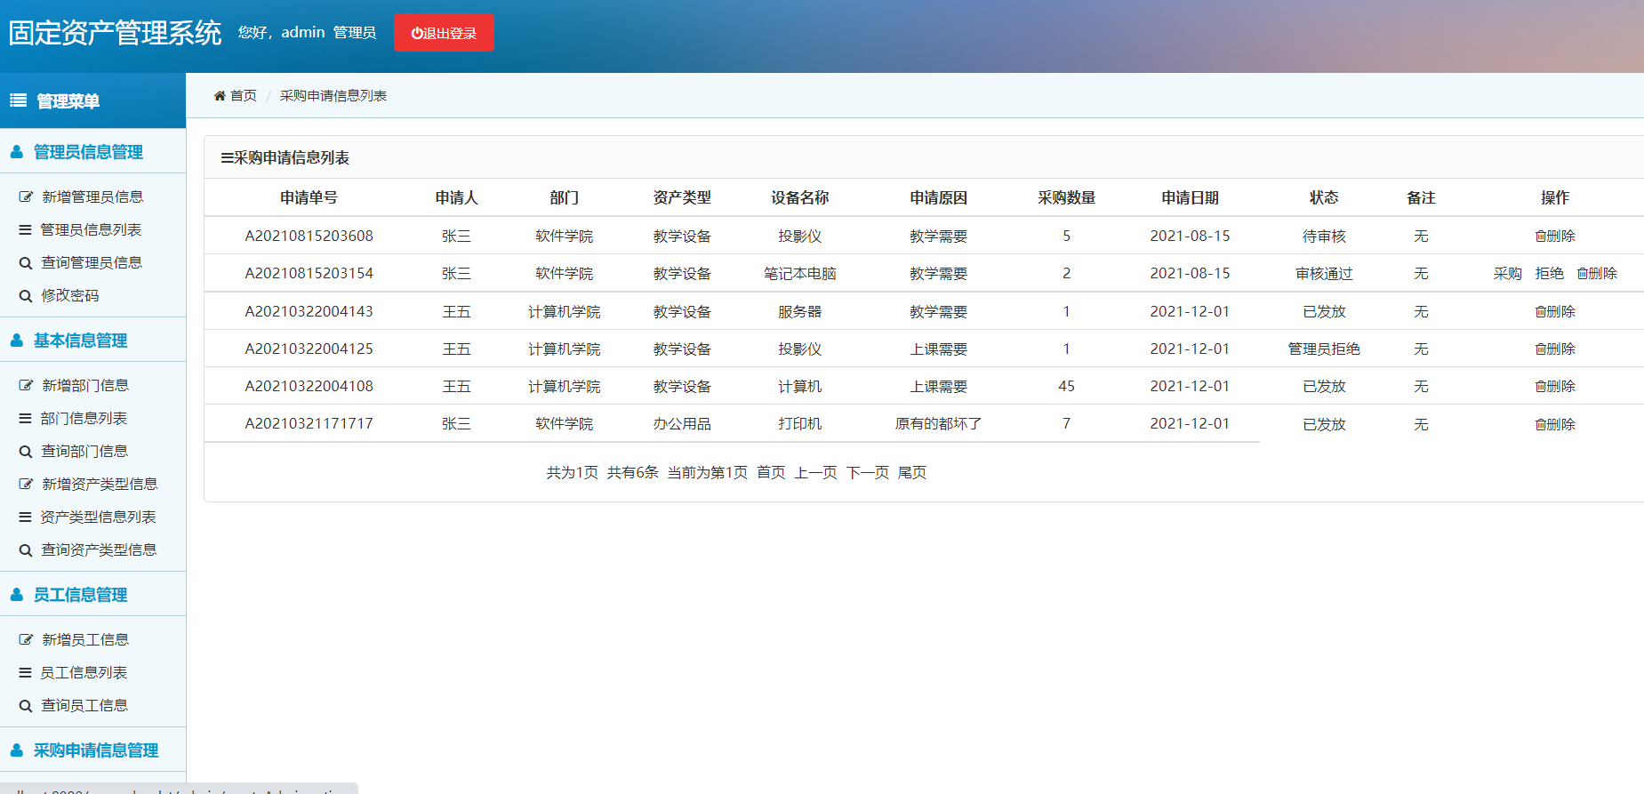
Task: Click the edit icon beside 新增员工信息
Action: point(26,640)
